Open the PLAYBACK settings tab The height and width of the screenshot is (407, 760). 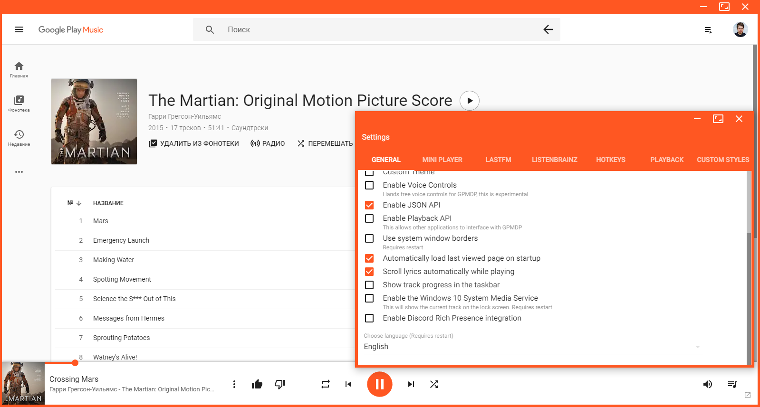click(x=667, y=160)
